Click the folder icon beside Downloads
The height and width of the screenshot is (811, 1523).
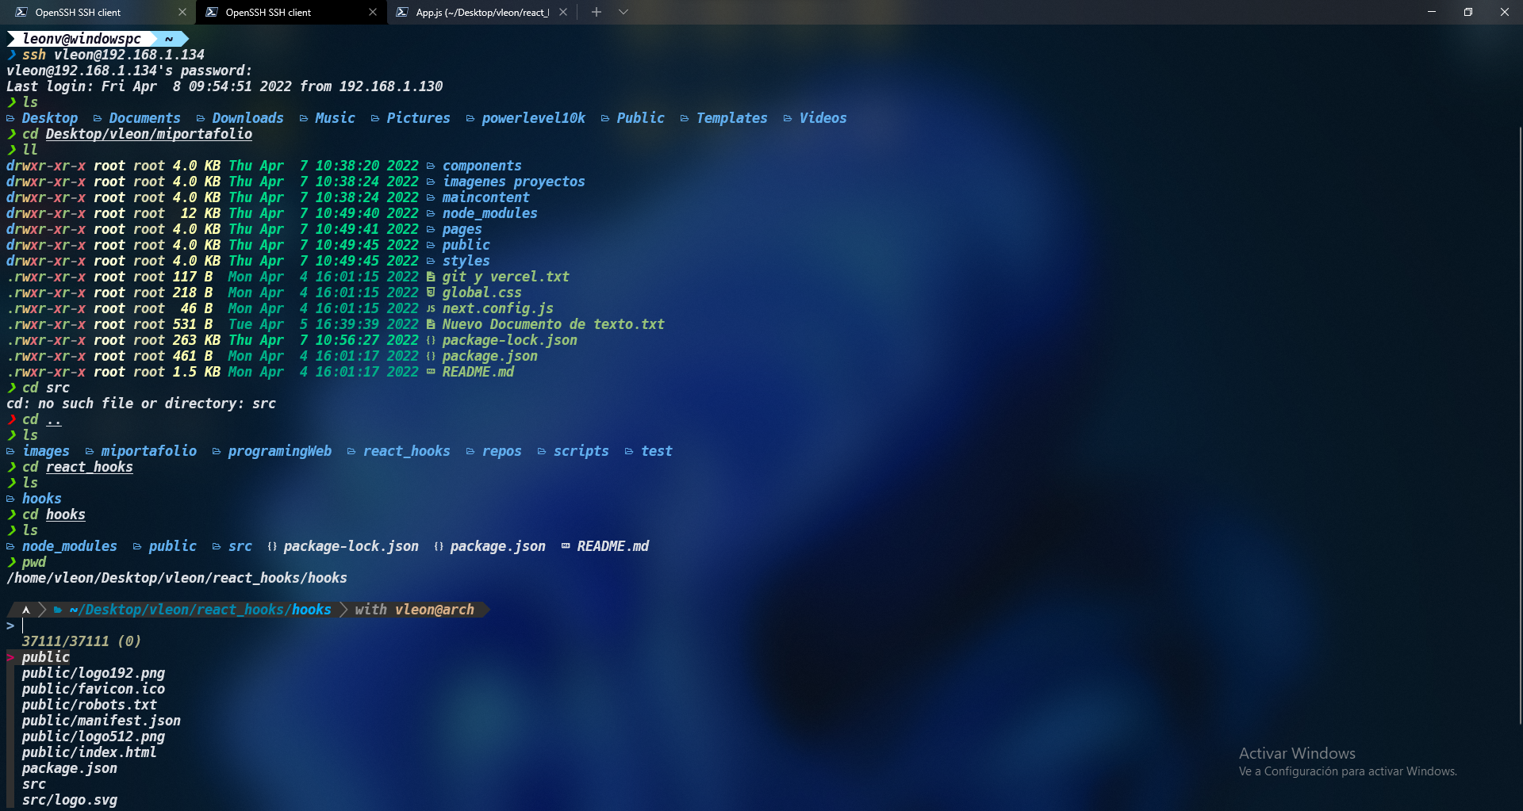click(201, 118)
